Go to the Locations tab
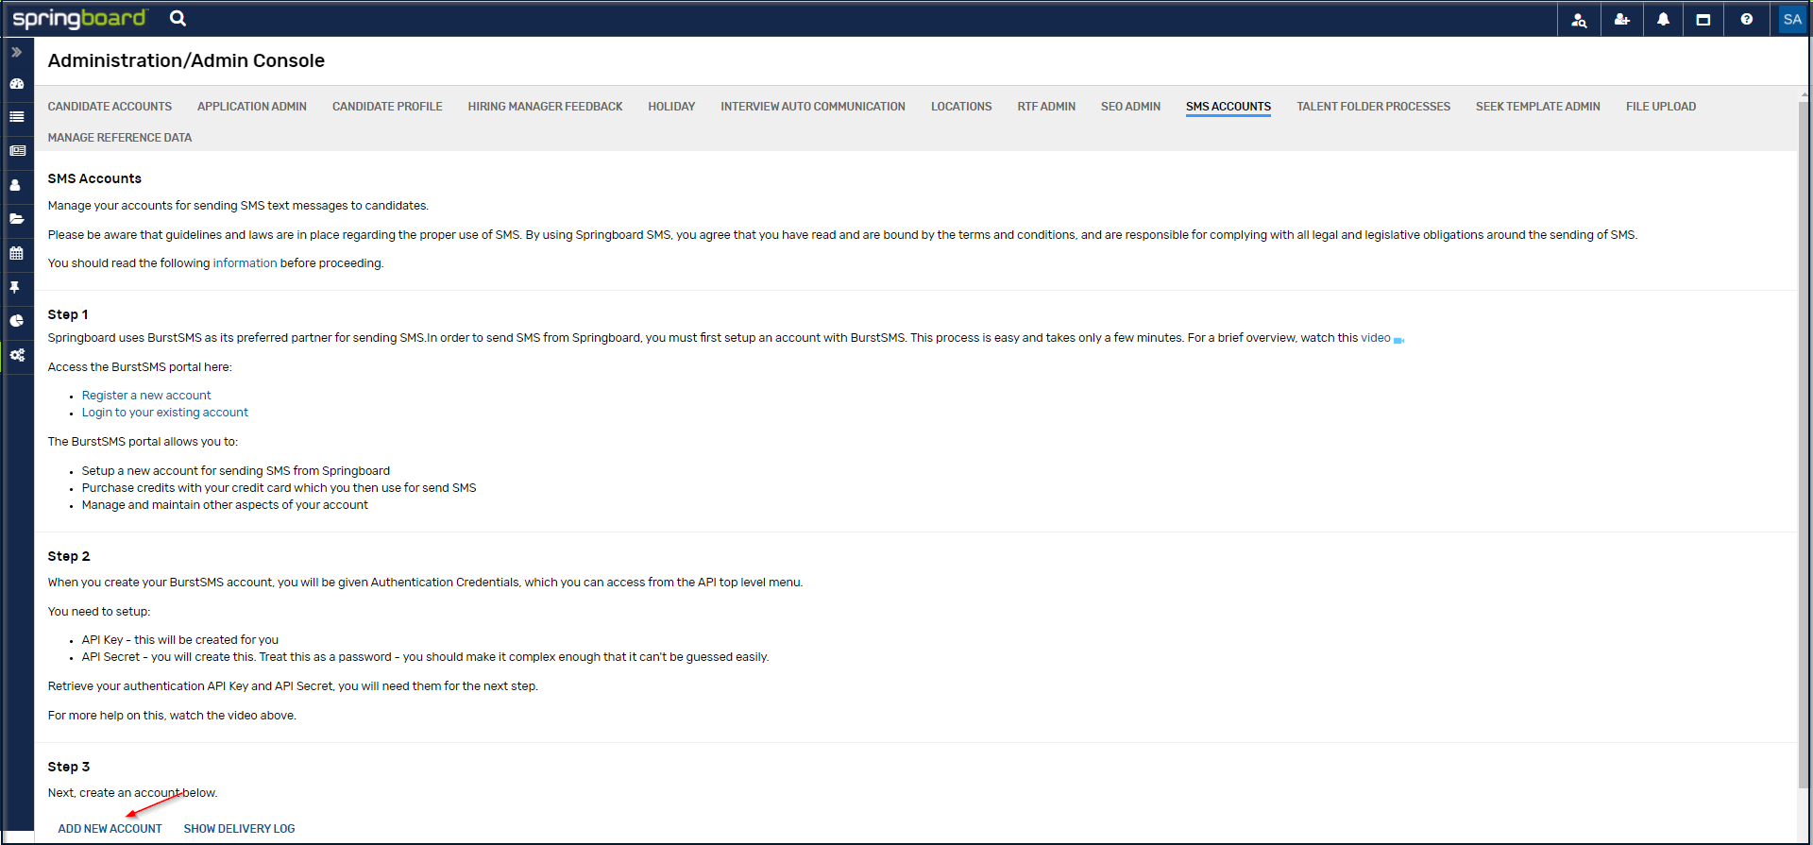 tap(961, 107)
